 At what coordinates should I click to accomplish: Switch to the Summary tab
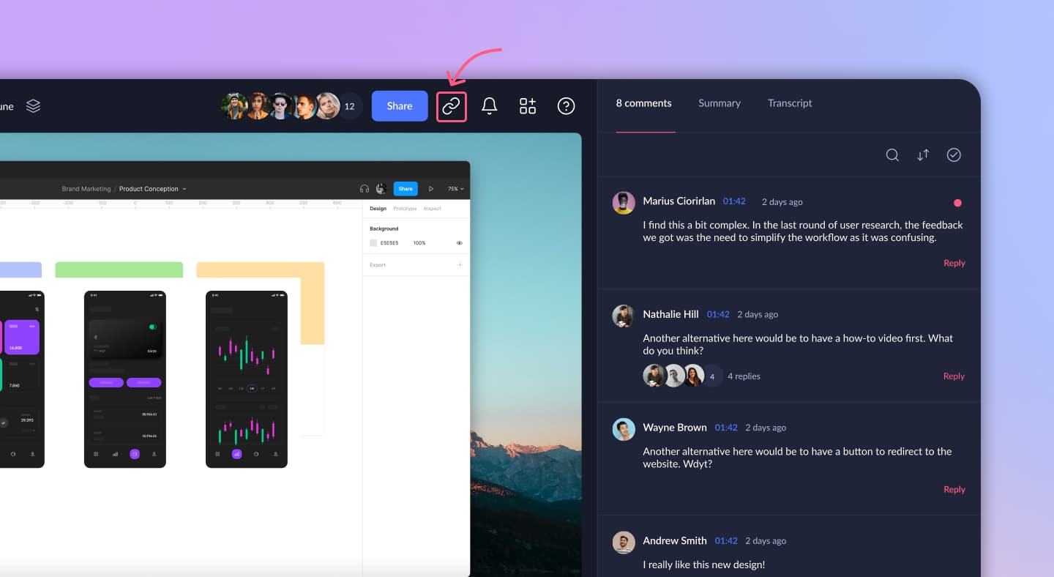[720, 103]
